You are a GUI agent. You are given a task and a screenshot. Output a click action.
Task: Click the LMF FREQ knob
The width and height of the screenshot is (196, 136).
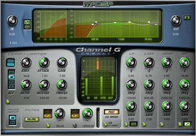[x=149, y=85]
